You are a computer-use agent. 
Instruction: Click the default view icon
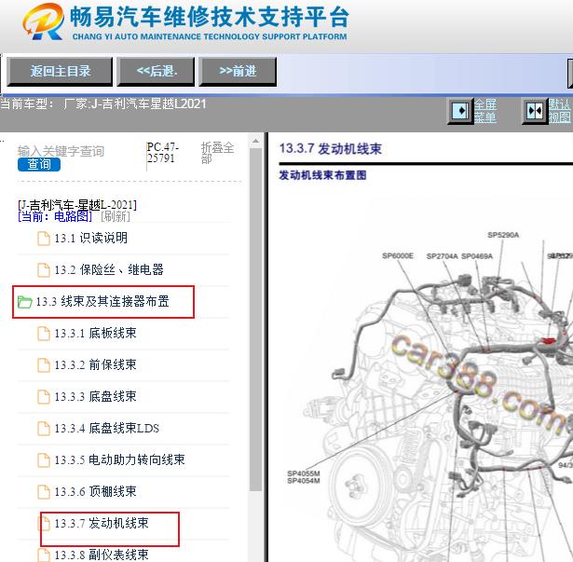coord(534,111)
